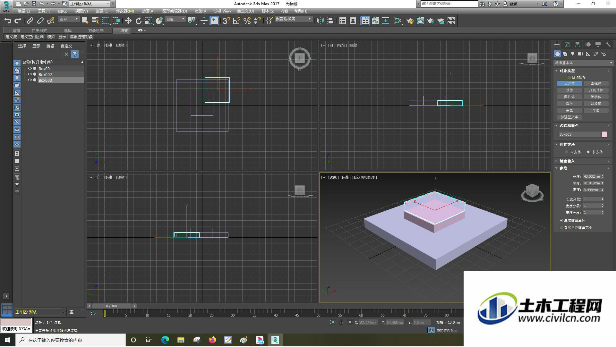This screenshot has height=347, width=616.
Task: Click the 茶壶 object type button
Action: [x=569, y=110]
